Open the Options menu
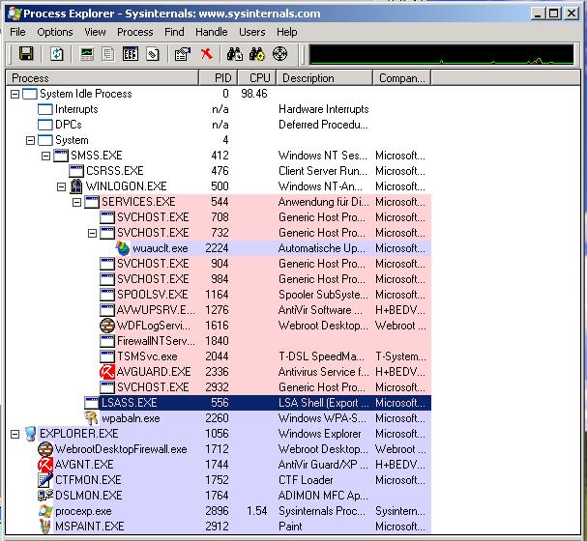 click(57, 32)
